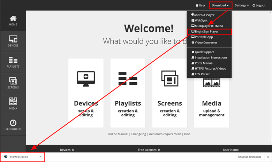Click the 'Devices: 8' status text

[67, 150]
